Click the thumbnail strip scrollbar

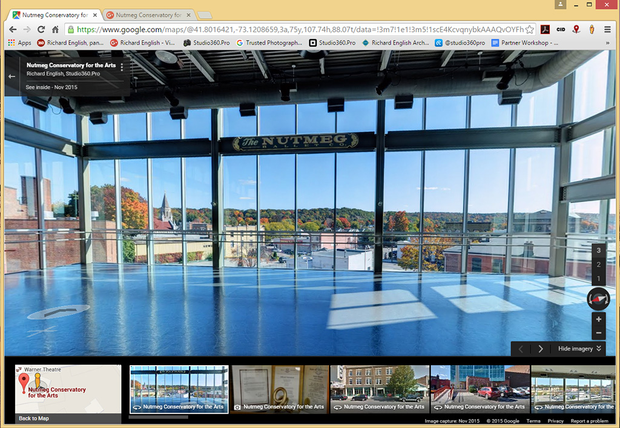coord(158,416)
